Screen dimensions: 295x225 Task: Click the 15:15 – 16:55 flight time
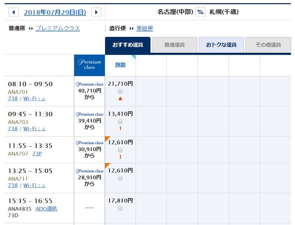point(30,201)
